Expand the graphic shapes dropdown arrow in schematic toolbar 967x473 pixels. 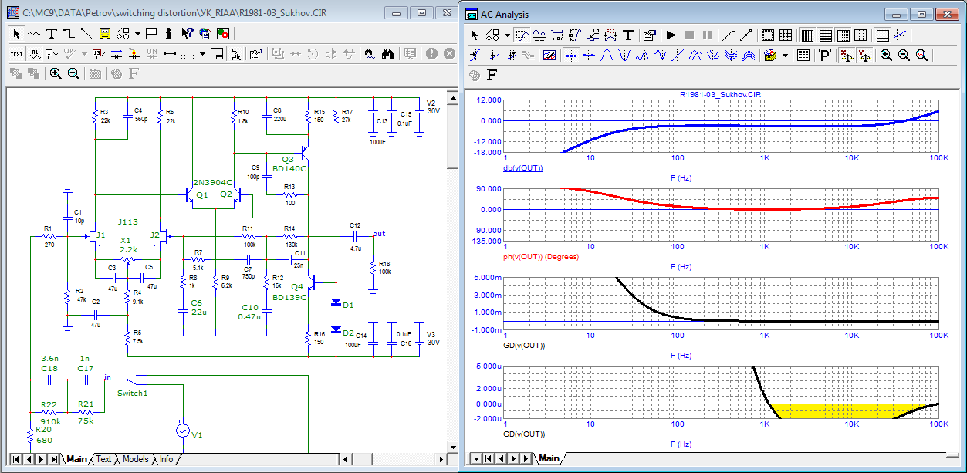(x=137, y=33)
